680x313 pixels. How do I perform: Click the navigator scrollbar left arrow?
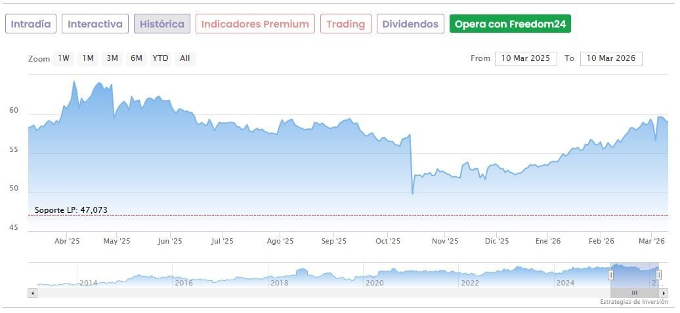pos(33,293)
